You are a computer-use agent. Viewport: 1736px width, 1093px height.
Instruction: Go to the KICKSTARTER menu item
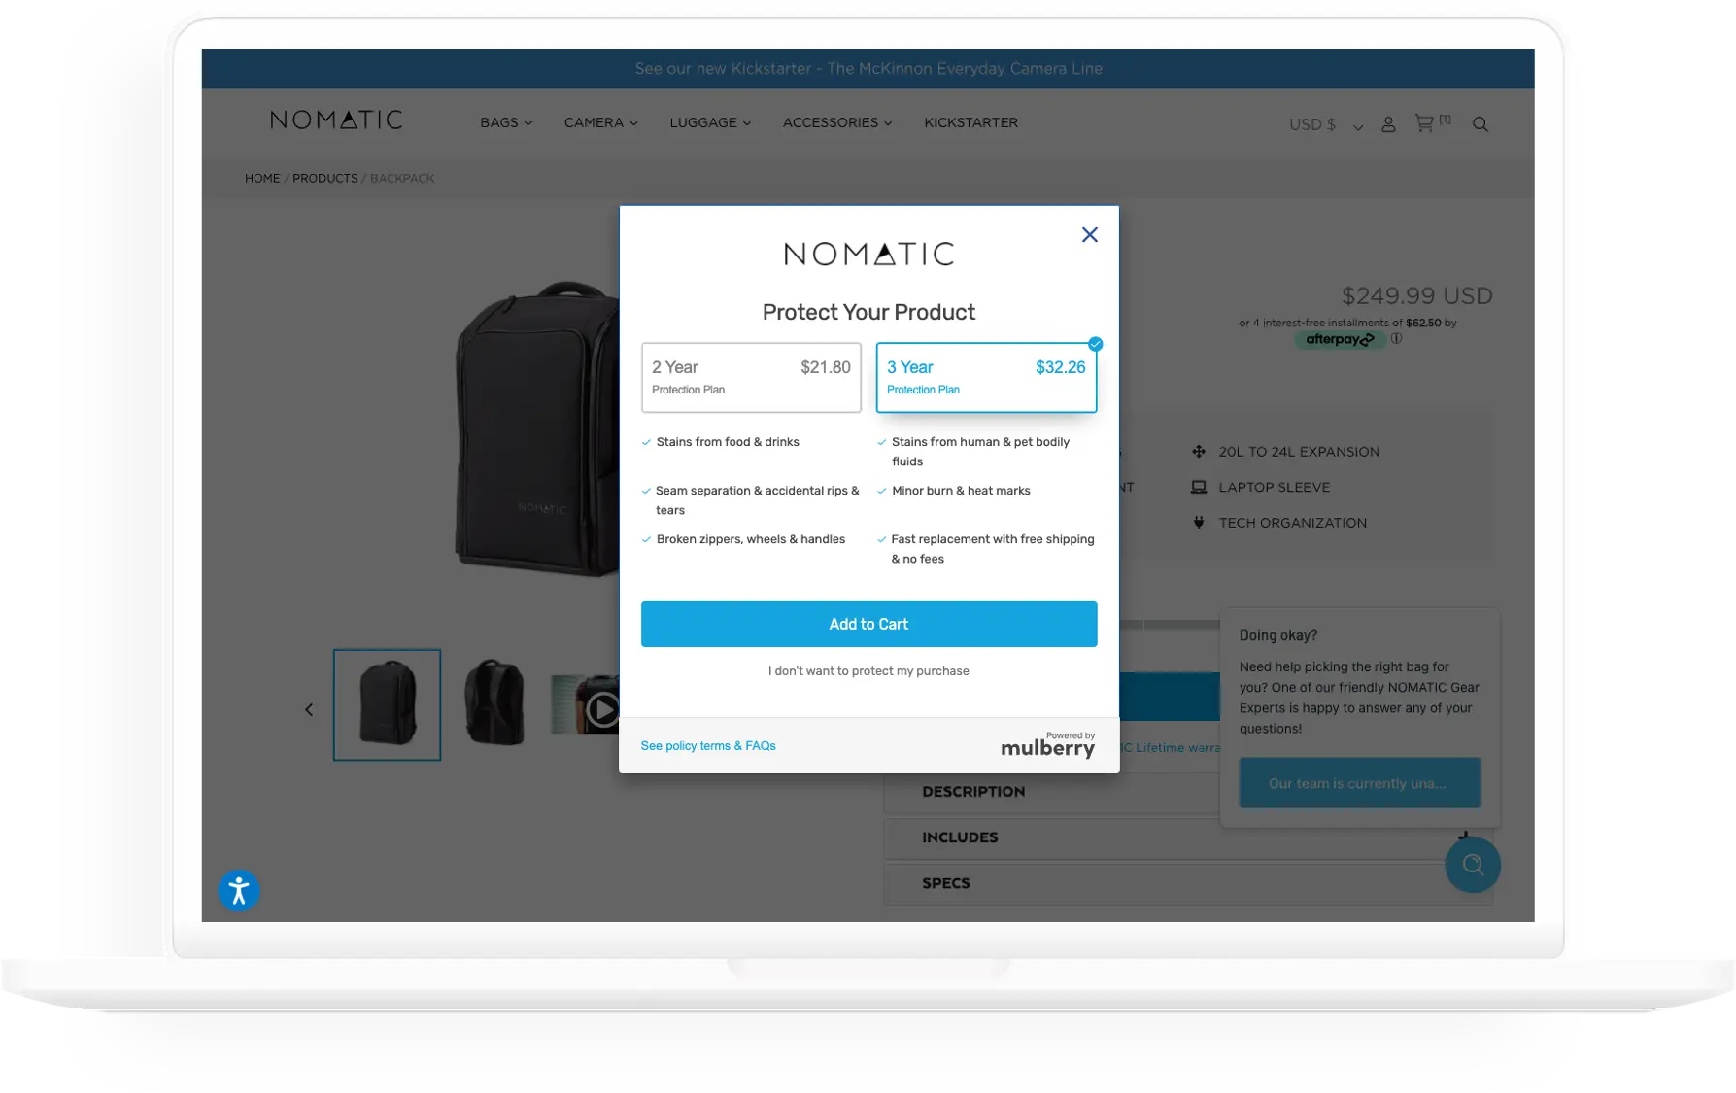[x=970, y=122]
